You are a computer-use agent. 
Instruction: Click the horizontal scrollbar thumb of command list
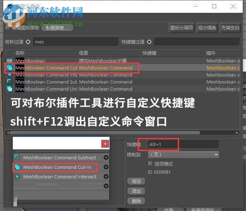pos(105,133)
